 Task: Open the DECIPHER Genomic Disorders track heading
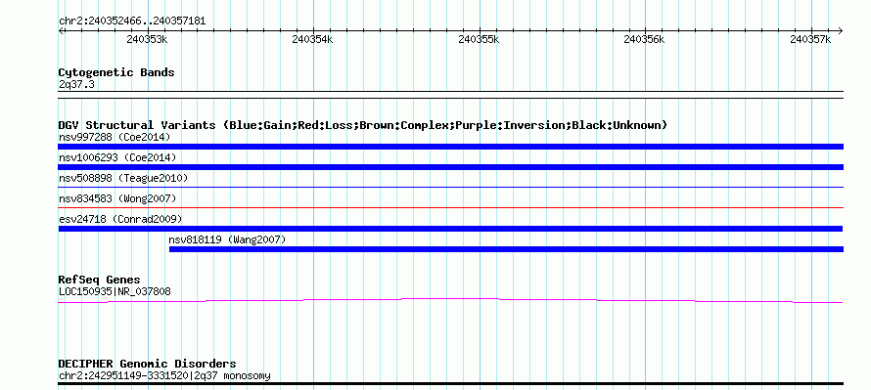click(147, 364)
